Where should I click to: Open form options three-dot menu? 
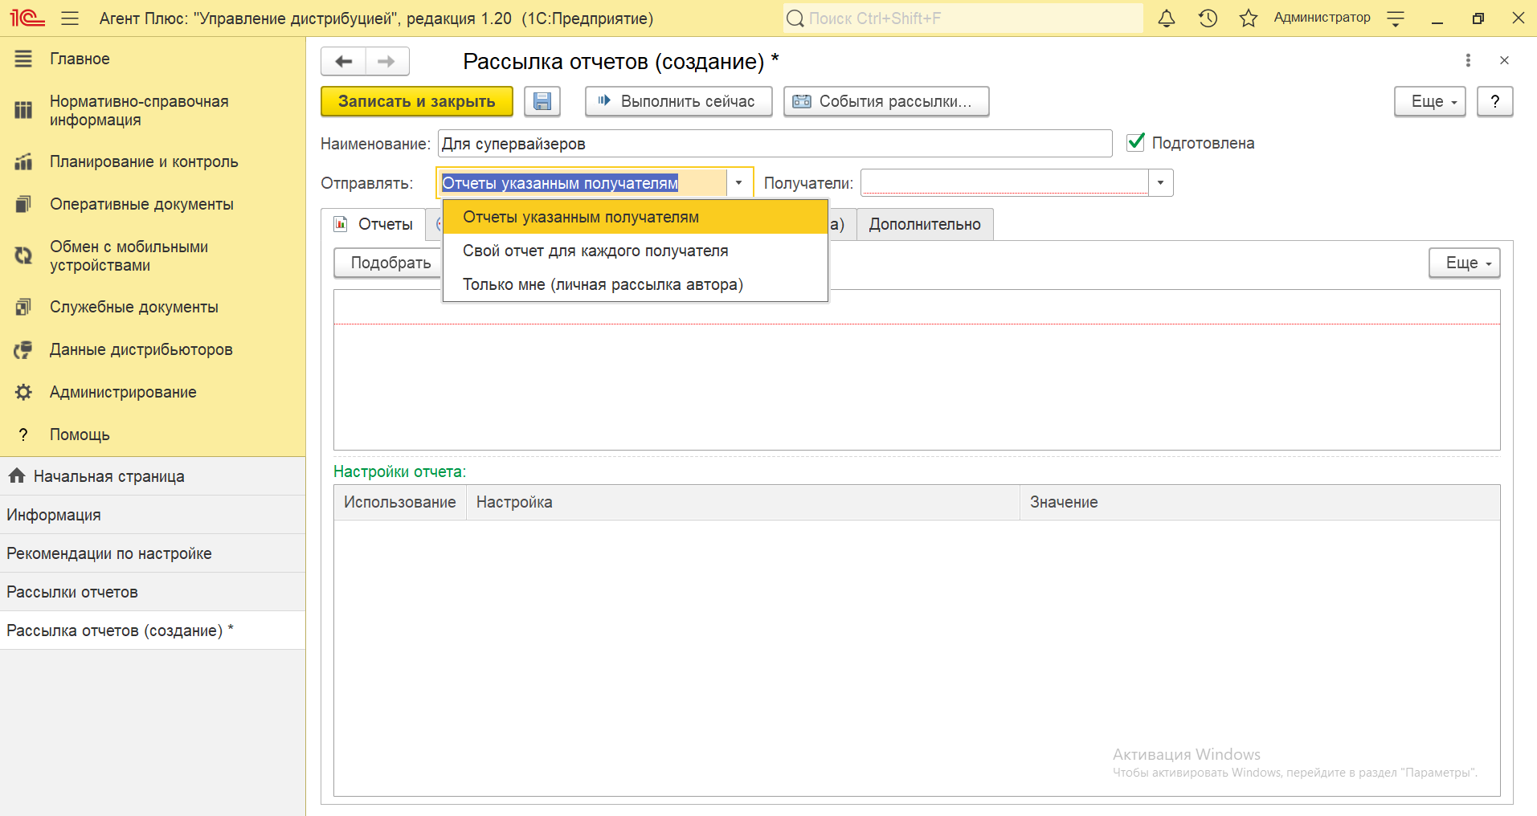1468,60
